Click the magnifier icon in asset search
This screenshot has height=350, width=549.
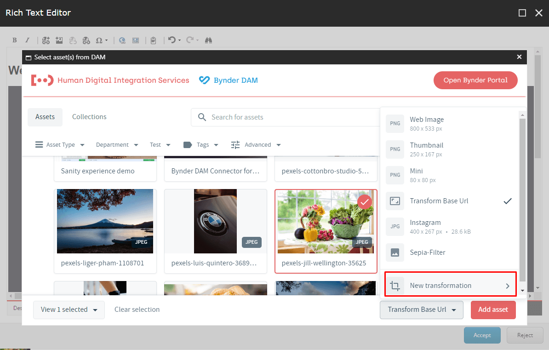pyautogui.click(x=202, y=117)
